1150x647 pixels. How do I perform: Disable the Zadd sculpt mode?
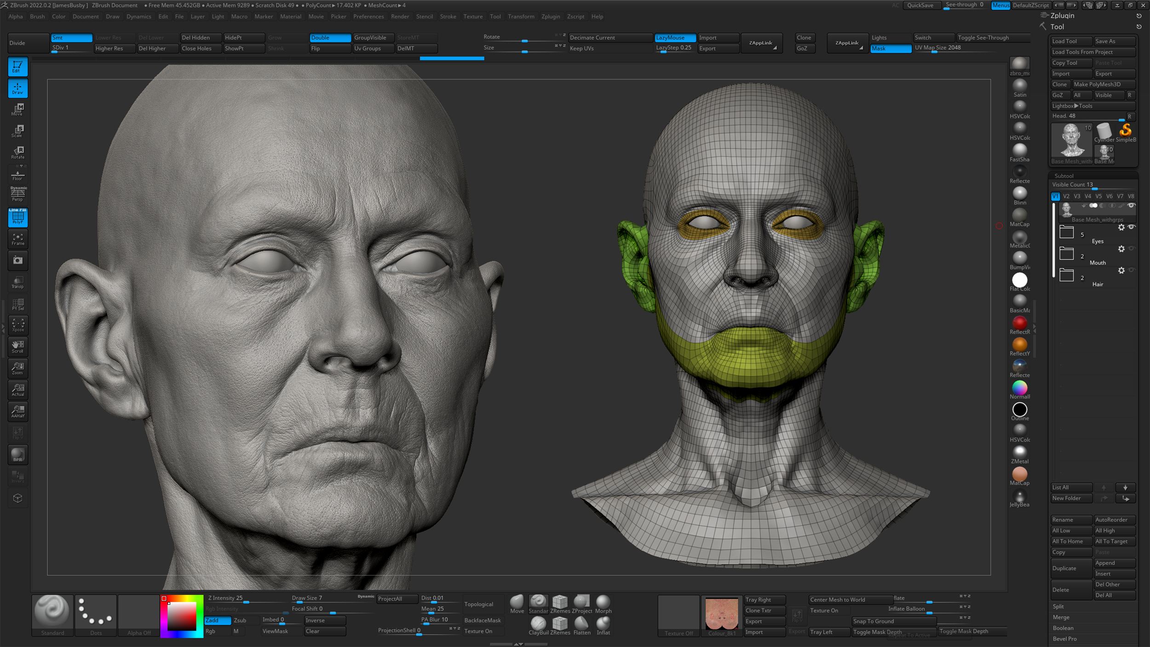217,620
